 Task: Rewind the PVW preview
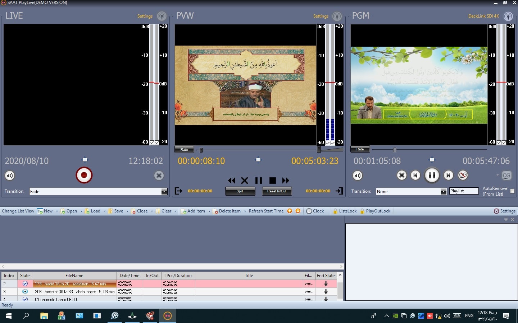231,181
